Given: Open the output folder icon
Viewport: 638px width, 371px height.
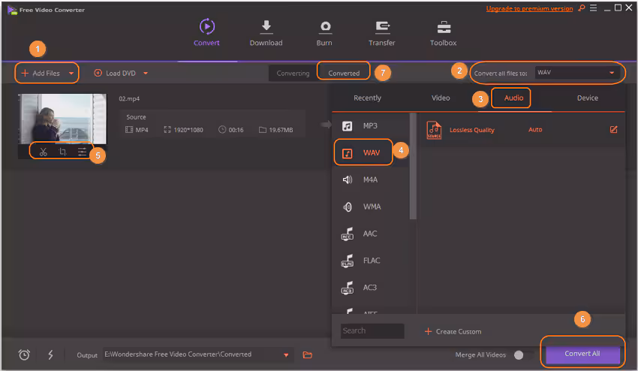Looking at the screenshot, I should (308, 355).
